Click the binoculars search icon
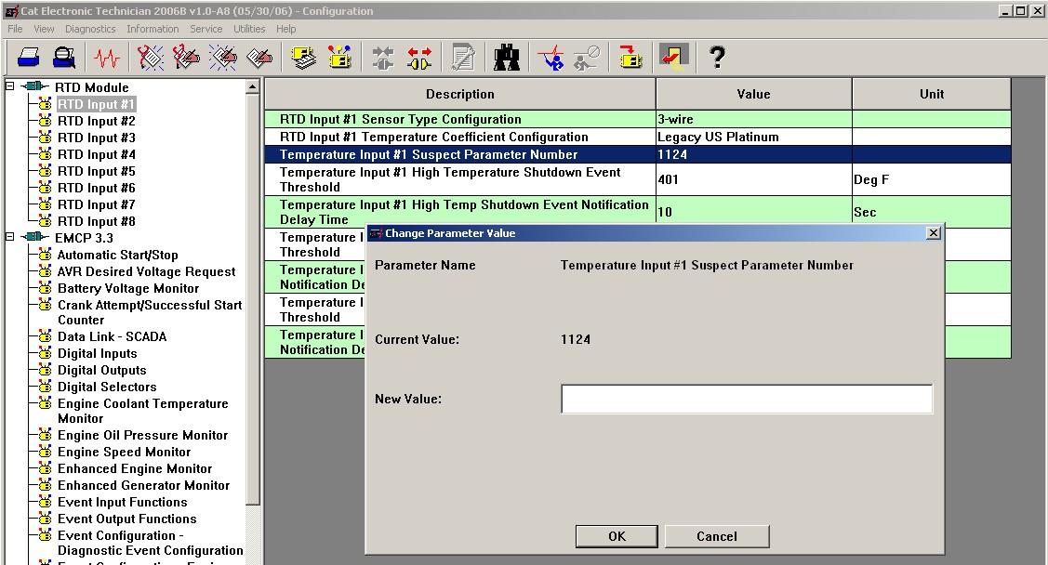 [507, 58]
